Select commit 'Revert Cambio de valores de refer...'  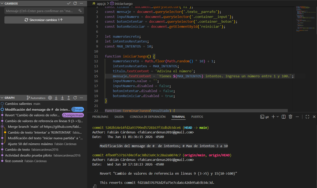tap(32, 115)
